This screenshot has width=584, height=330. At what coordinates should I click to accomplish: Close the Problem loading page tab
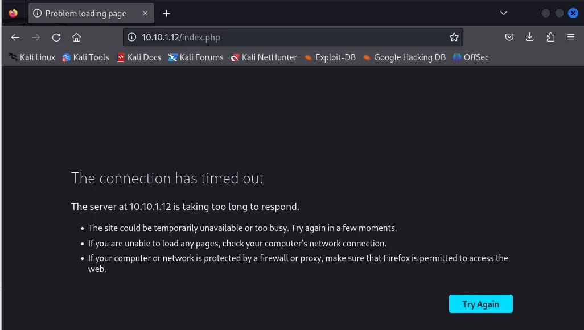click(x=145, y=13)
